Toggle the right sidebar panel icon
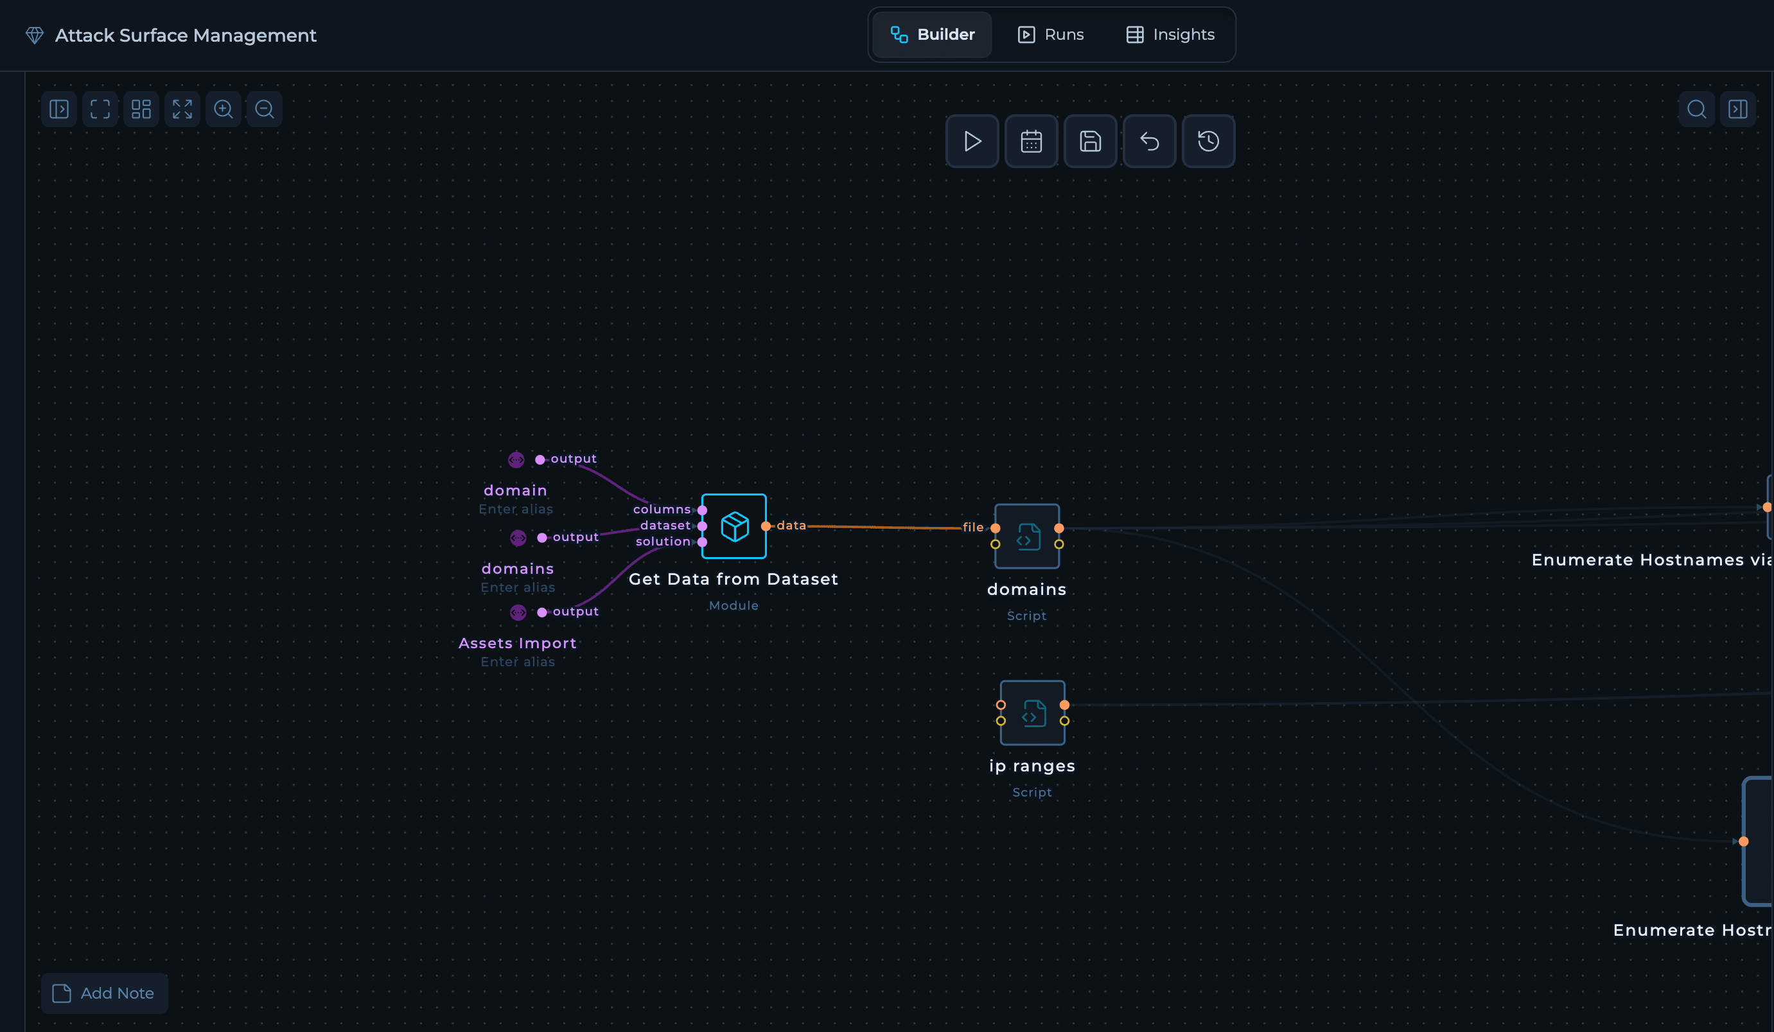This screenshot has width=1774, height=1032. 1737,109
